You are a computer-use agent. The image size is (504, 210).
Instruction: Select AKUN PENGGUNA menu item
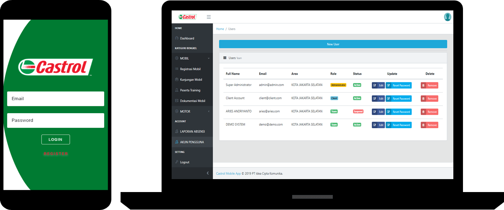192,142
